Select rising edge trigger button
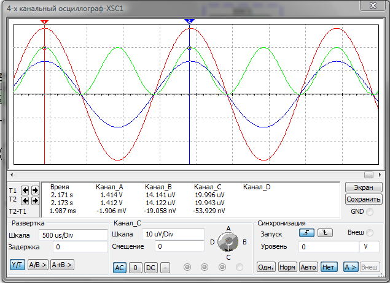 coord(306,233)
